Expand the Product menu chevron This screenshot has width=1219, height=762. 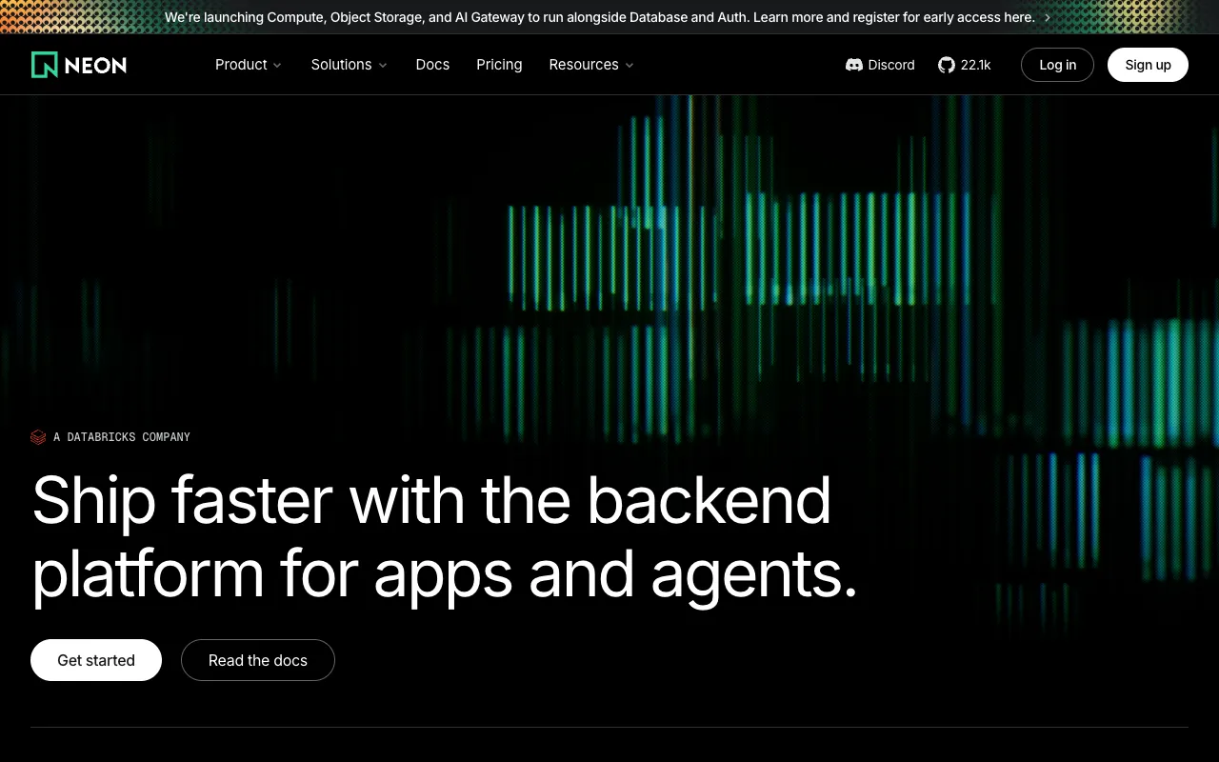click(277, 66)
